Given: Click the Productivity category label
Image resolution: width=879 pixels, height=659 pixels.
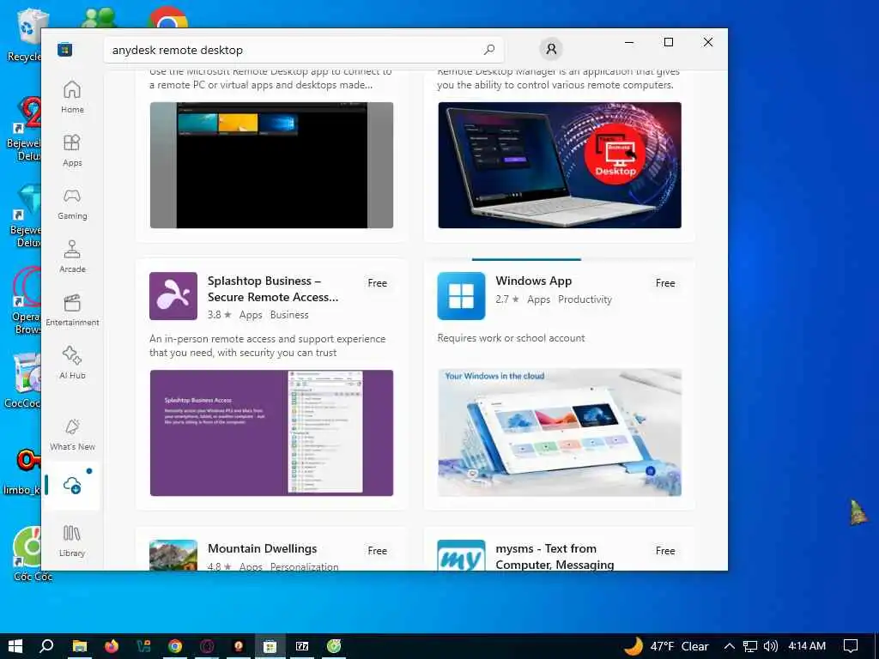Looking at the screenshot, I should coord(585,299).
